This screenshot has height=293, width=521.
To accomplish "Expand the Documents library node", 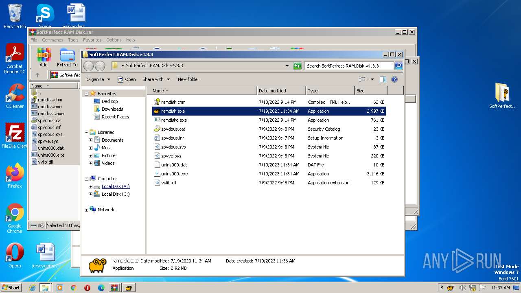I will (x=90, y=140).
